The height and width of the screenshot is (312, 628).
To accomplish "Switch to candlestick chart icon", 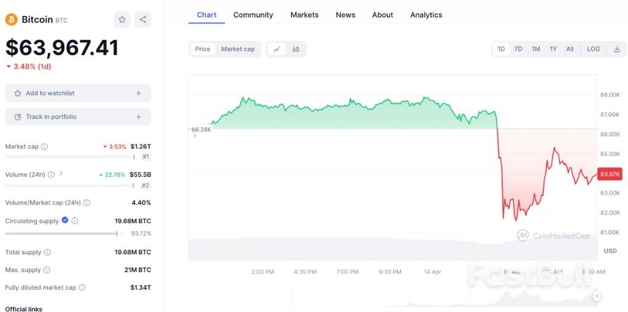I will click(296, 49).
